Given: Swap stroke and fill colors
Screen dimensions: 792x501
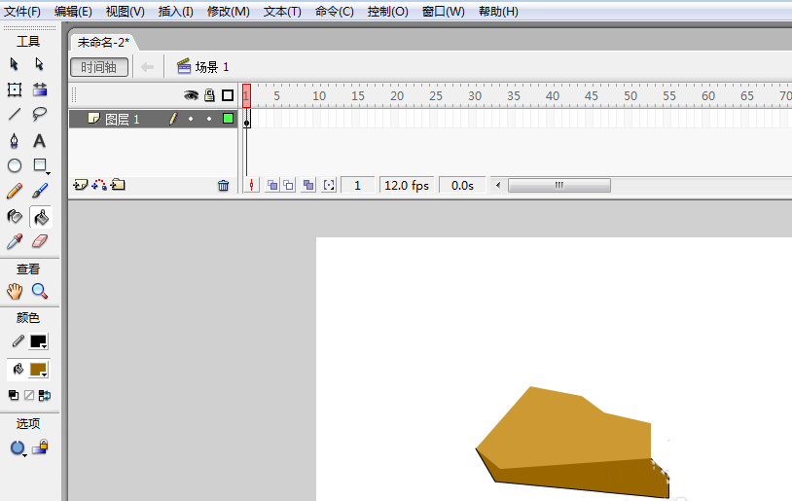Looking at the screenshot, I should [45, 395].
